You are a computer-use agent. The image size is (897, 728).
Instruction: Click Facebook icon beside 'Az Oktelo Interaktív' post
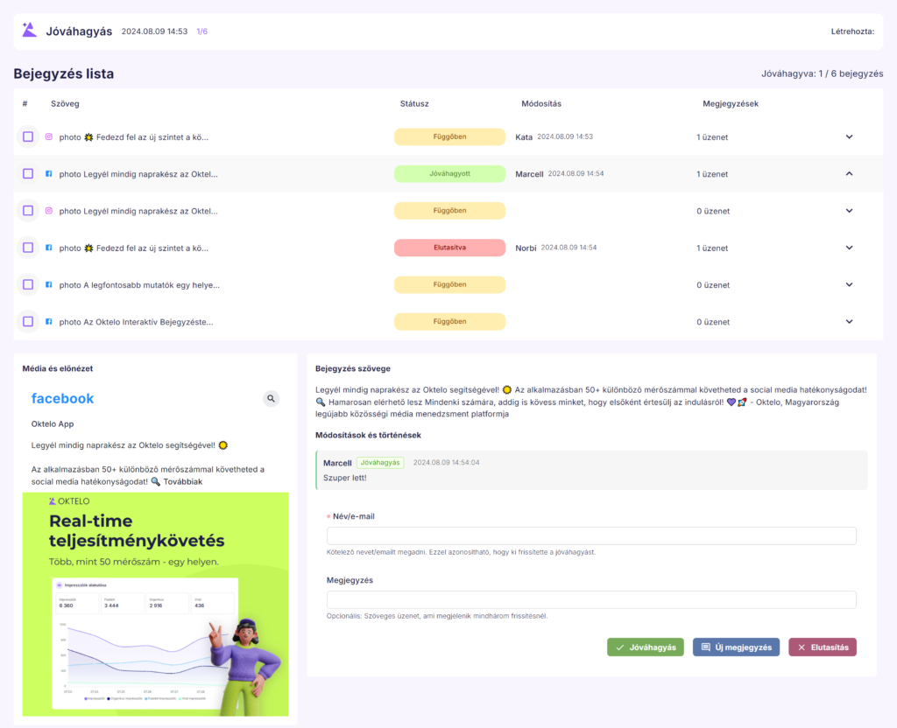(x=49, y=321)
